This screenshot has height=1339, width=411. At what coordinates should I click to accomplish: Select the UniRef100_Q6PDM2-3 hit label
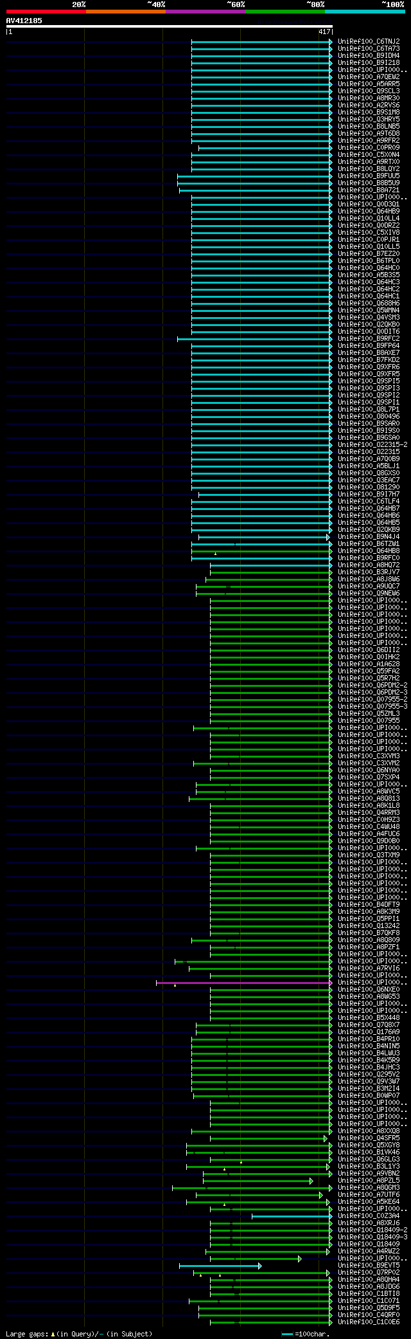pos(372,693)
